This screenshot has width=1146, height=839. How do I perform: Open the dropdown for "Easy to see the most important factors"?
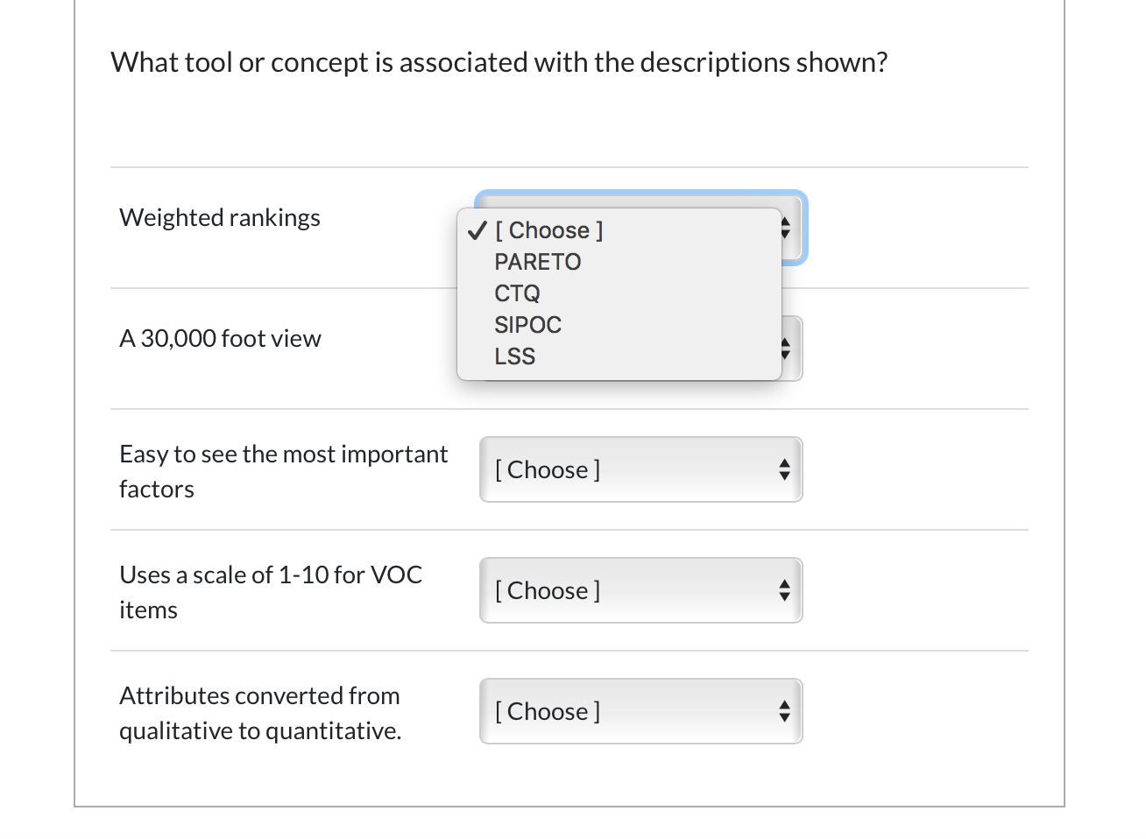click(640, 469)
